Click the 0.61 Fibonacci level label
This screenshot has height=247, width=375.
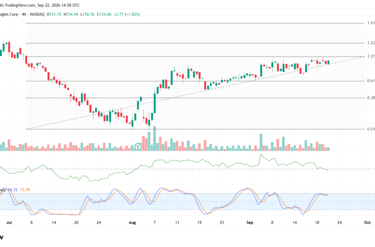click(x=371, y=81)
